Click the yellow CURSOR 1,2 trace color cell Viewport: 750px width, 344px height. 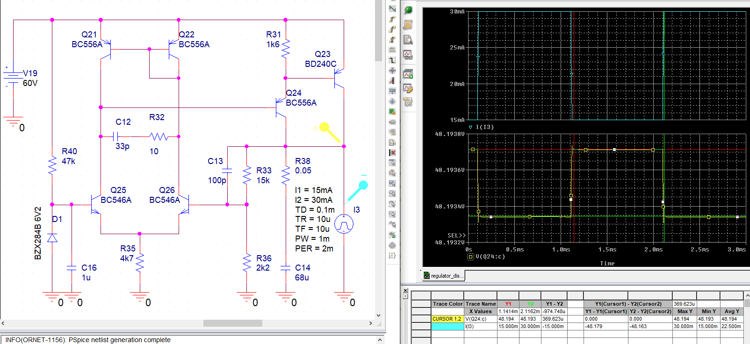coord(447,319)
